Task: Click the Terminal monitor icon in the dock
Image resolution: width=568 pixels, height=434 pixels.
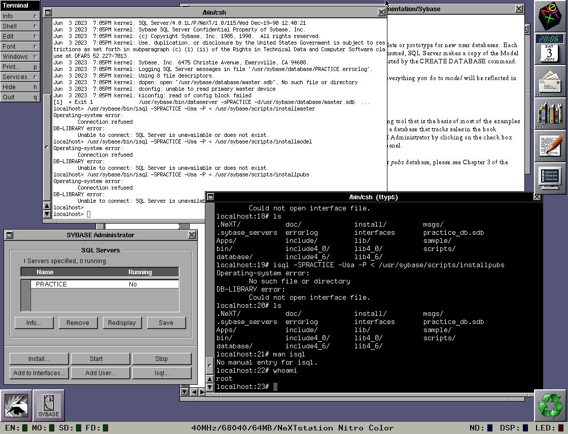Action: tap(551, 178)
